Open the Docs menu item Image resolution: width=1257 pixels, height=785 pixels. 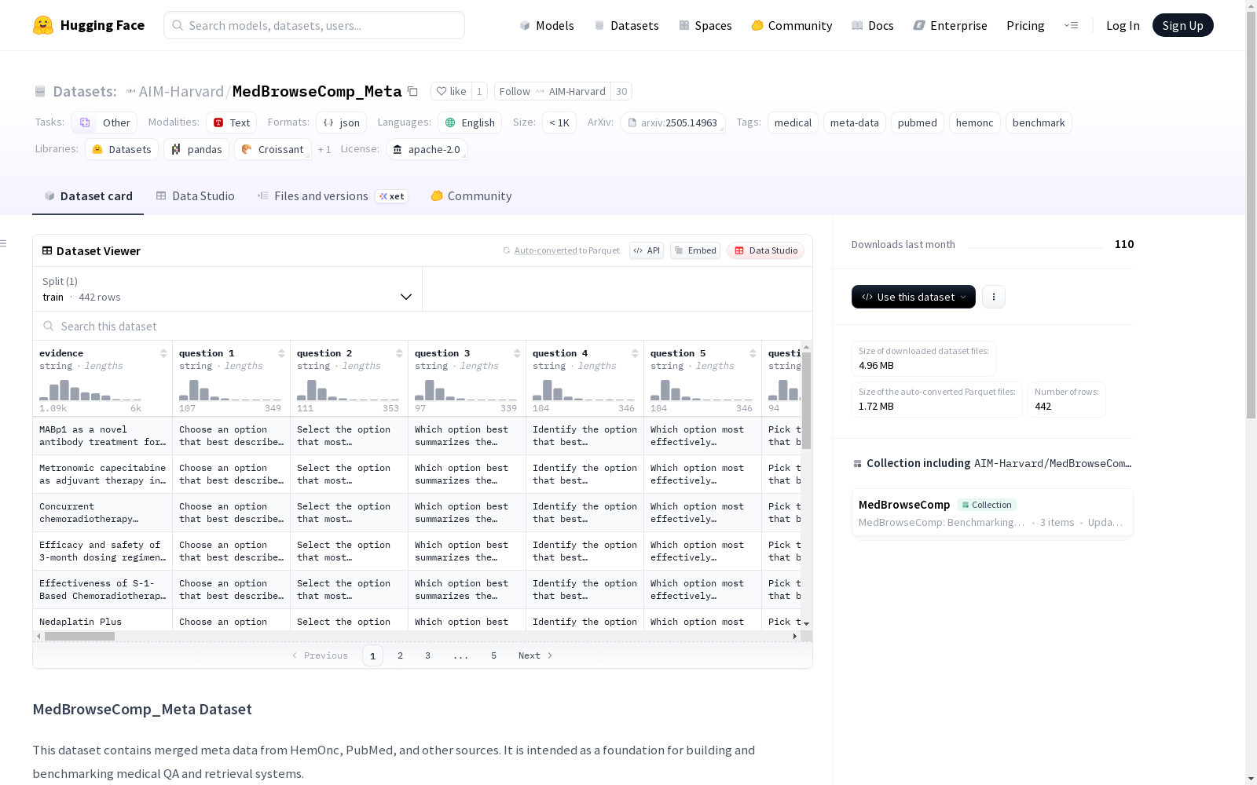873,25
